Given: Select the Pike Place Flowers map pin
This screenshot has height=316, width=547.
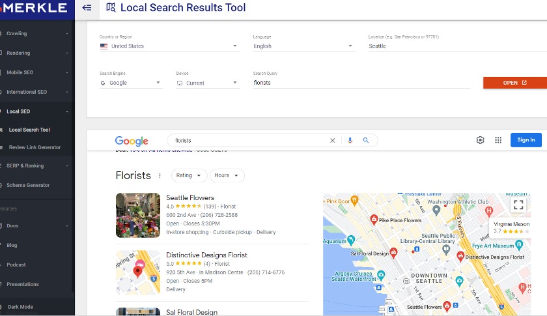Looking at the screenshot, I should (374, 220).
